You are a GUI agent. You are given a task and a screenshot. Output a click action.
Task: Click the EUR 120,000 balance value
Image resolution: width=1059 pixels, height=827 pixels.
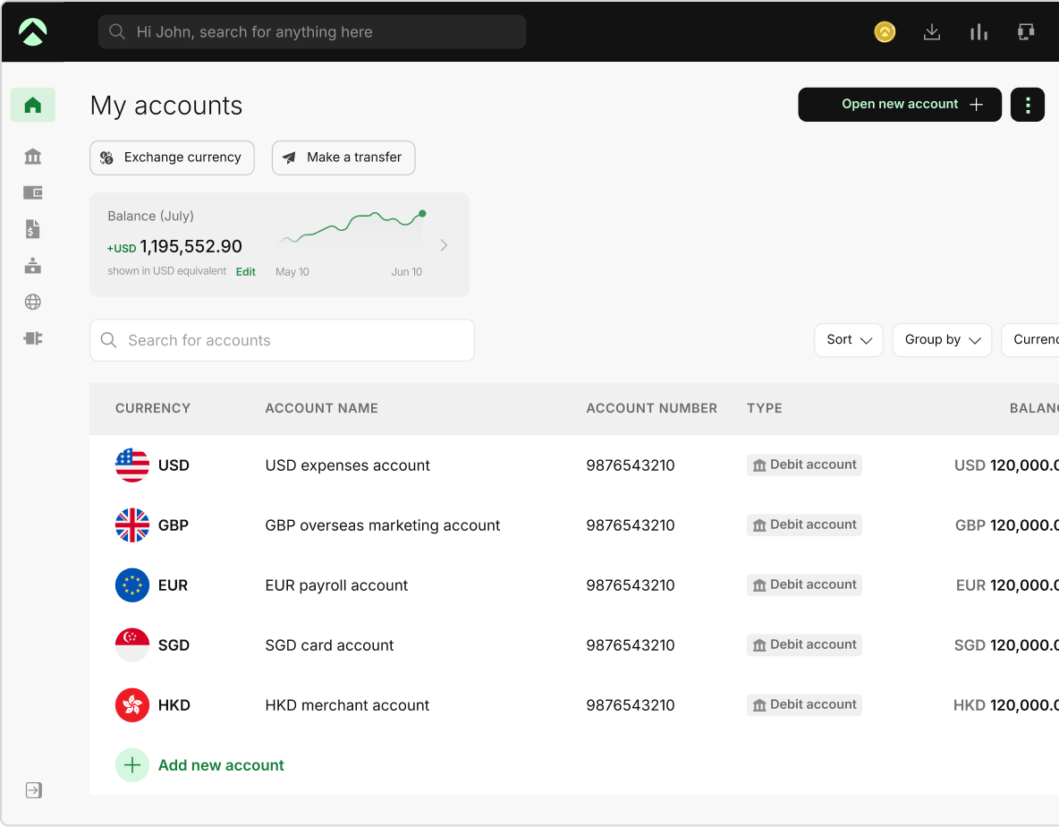coord(1007,585)
